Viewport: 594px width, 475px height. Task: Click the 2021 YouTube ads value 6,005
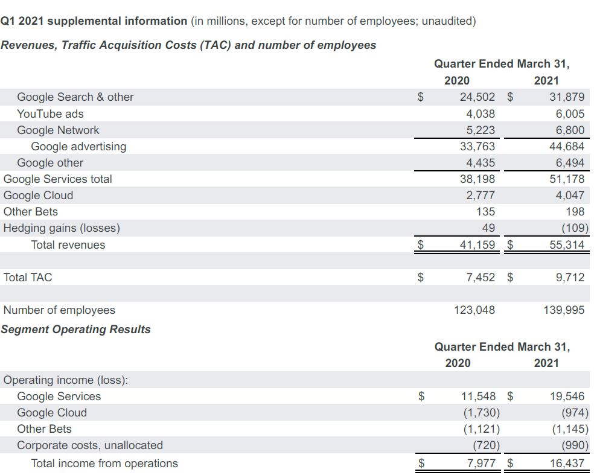point(570,113)
